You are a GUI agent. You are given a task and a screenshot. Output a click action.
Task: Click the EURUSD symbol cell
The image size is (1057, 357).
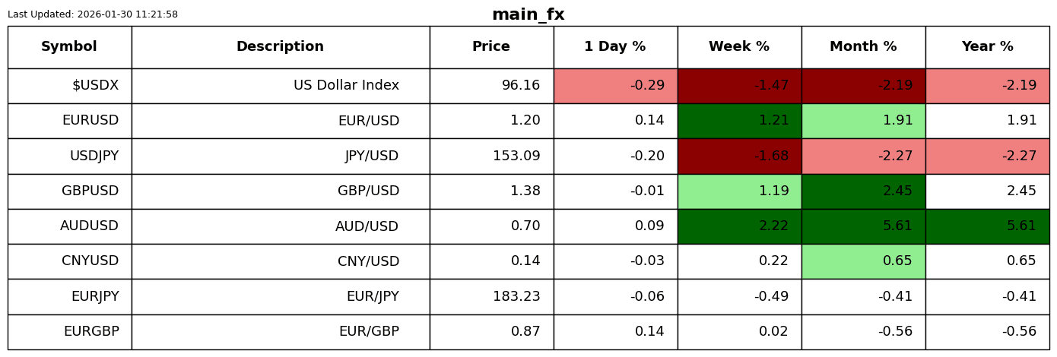pyautogui.click(x=69, y=121)
